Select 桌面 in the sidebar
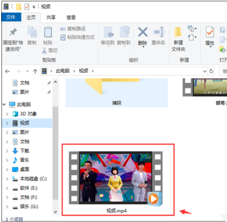Viewport: 227px width, 222px height. (x=24, y=169)
